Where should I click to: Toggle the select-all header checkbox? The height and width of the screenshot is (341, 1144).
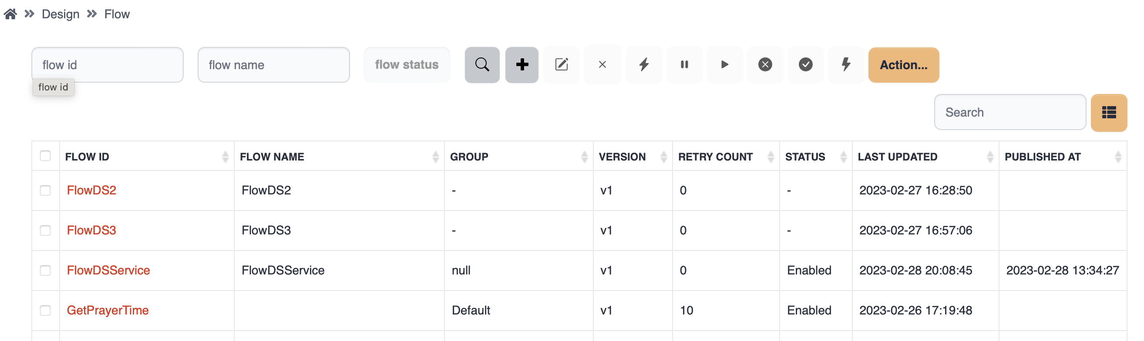45,156
